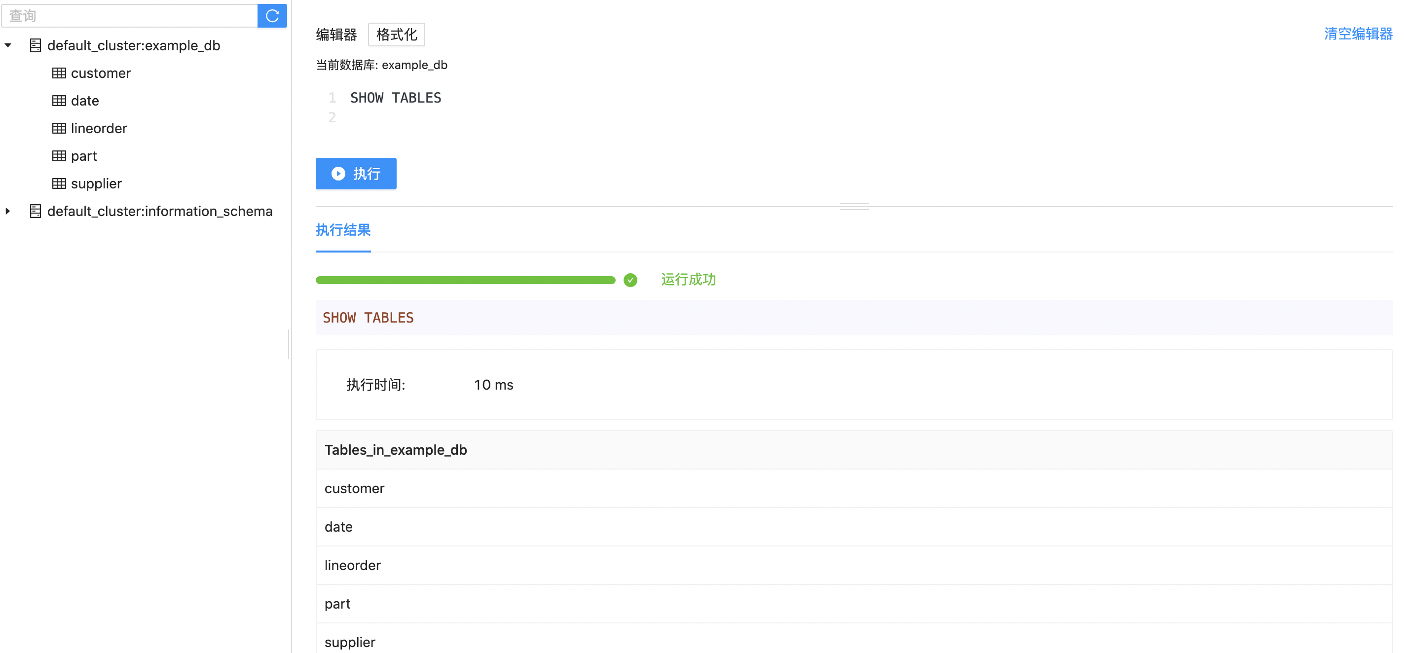Image resolution: width=1404 pixels, height=653 pixels.
Task: Click the green success checkmark icon
Action: click(x=630, y=280)
